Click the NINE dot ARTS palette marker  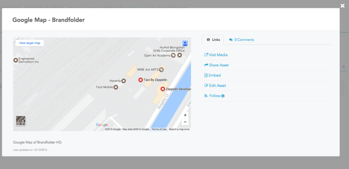coord(161,69)
